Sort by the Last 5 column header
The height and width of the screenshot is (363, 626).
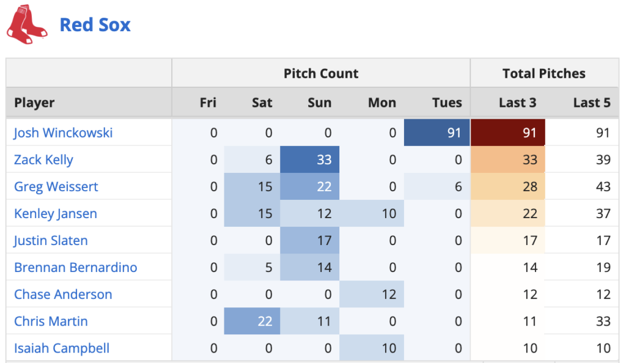(x=591, y=102)
